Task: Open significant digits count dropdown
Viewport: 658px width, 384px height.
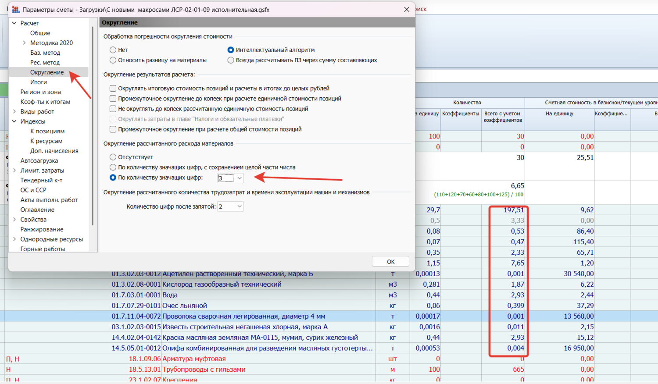Action: coord(240,178)
